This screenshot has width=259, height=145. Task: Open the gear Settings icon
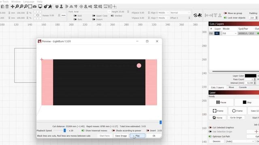click(46, 6)
